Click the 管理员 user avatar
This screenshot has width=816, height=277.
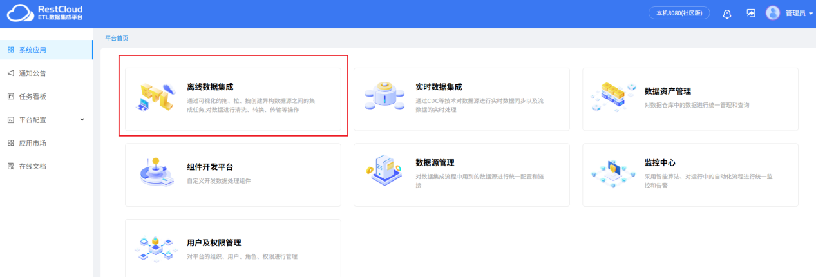773,13
